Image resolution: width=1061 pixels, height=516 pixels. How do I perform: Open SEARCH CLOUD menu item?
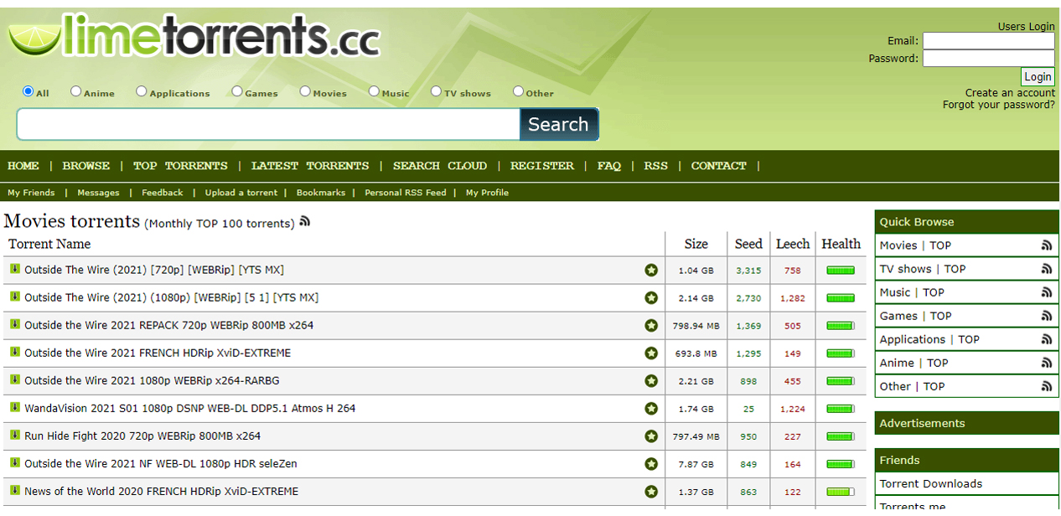(x=440, y=166)
